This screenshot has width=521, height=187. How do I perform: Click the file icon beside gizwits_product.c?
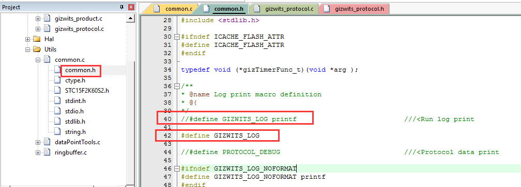click(x=47, y=19)
